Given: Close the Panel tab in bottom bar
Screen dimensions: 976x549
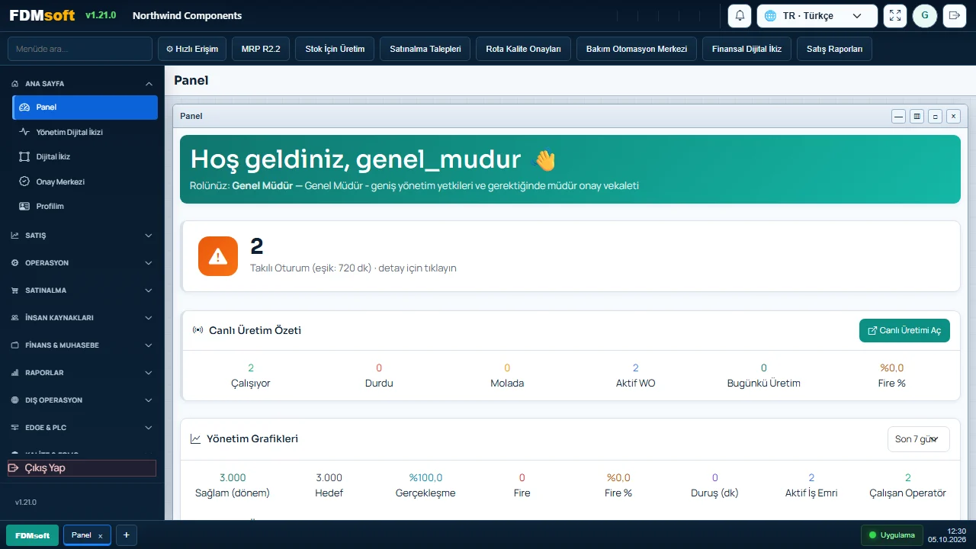Looking at the screenshot, I should pyautogui.click(x=100, y=536).
